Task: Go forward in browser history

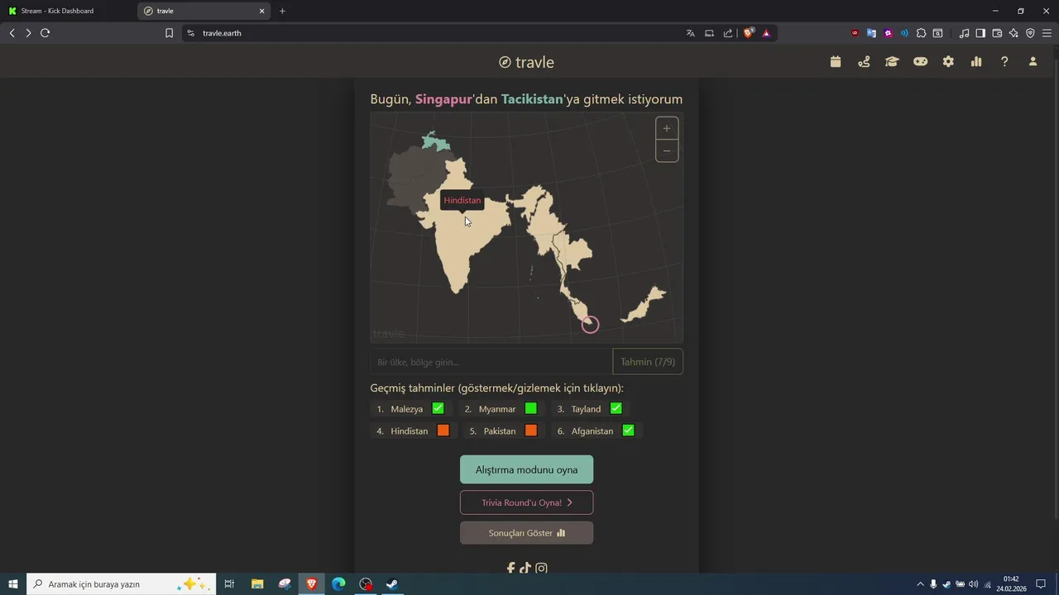Action: point(28,33)
